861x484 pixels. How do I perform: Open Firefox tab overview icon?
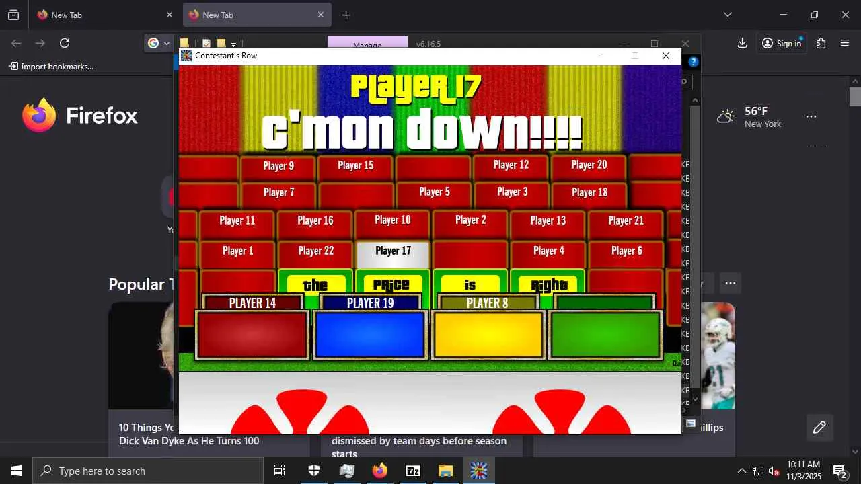(13, 15)
